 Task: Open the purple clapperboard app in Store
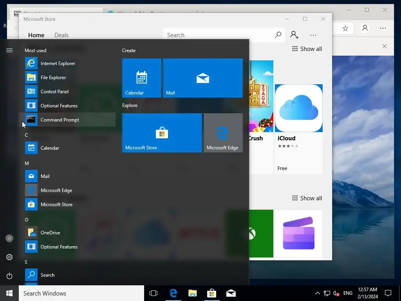(299, 234)
